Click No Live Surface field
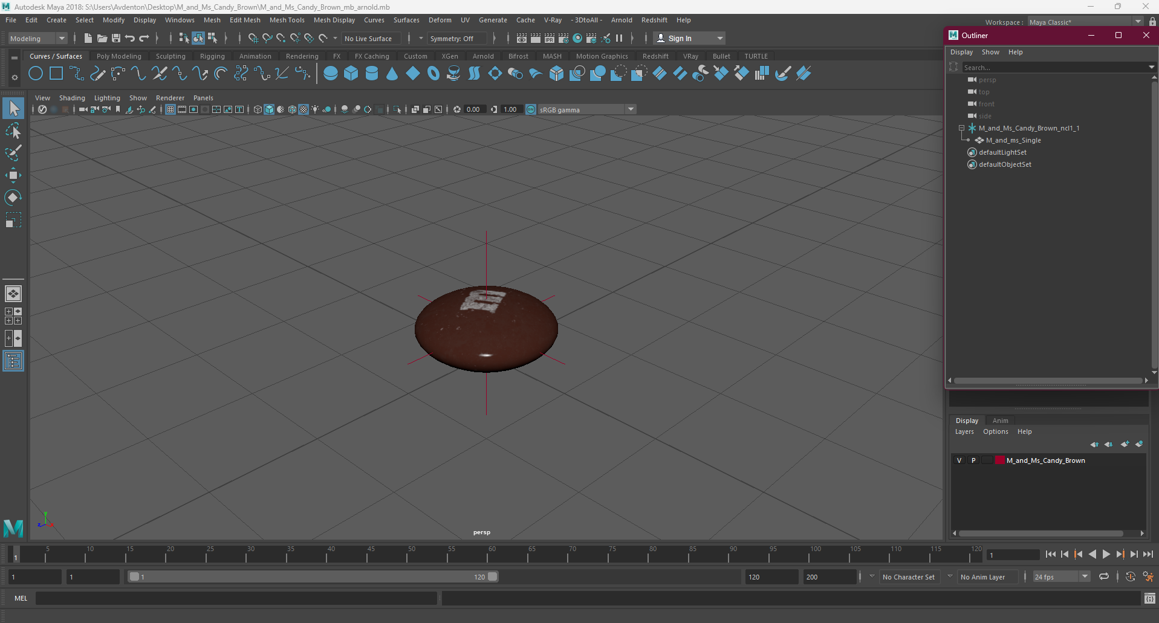 click(371, 38)
